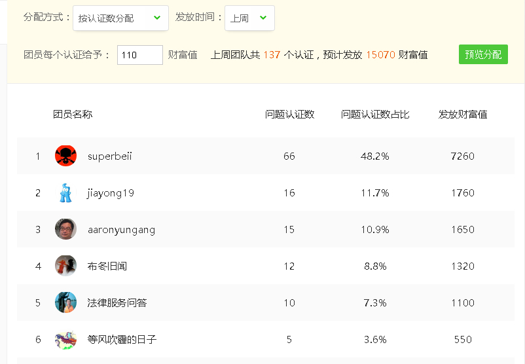The height and width of the screenshot is (364, 525).
Task: Click avatar of 布冬旧闻
Action: 65,266
